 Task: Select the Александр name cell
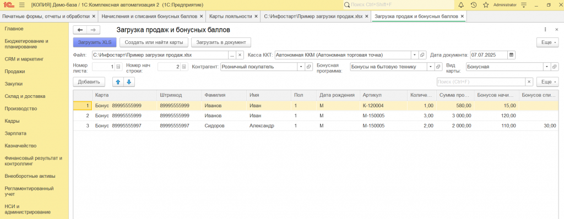coord(268,126)
